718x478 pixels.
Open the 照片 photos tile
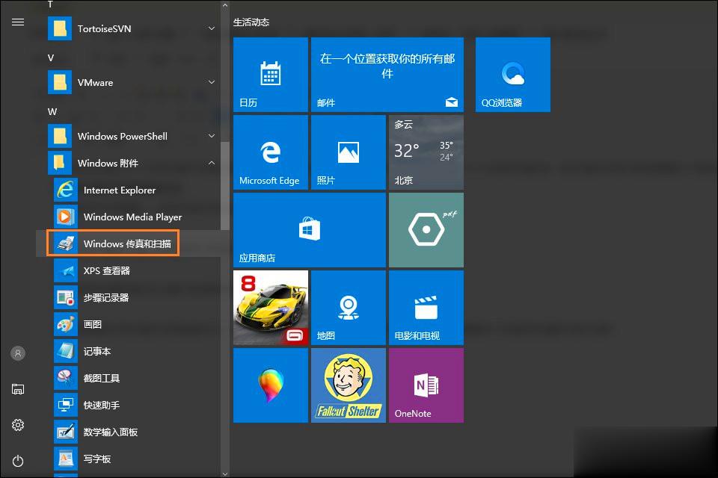(349, 152)
